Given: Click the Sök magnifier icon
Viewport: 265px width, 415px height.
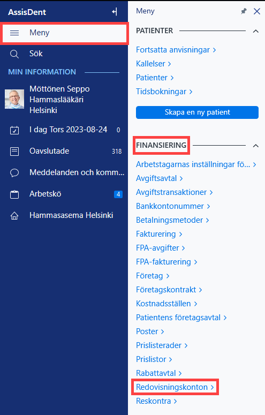Looking at the screenshot, I should 14,54.
